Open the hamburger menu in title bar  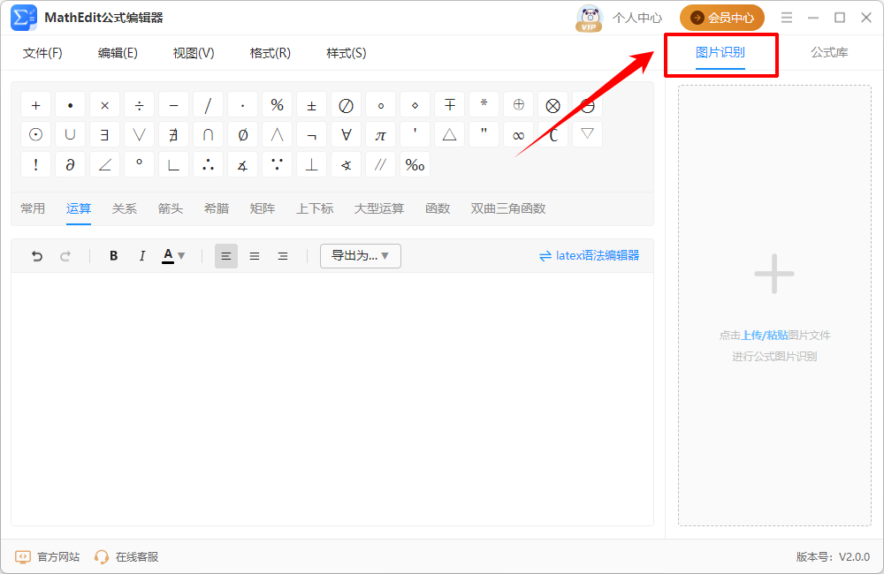(787, 18)
